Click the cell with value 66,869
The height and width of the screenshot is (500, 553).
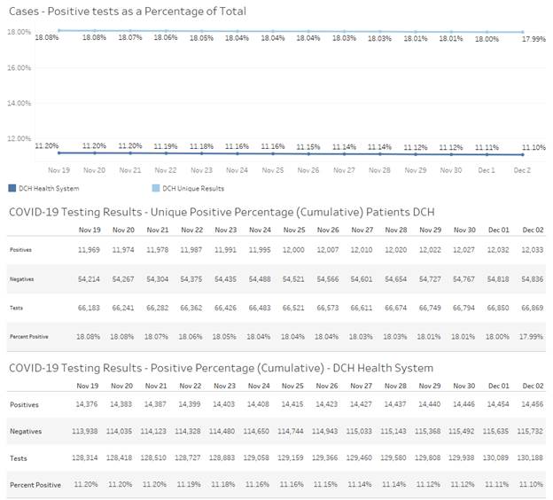(533, 308)
